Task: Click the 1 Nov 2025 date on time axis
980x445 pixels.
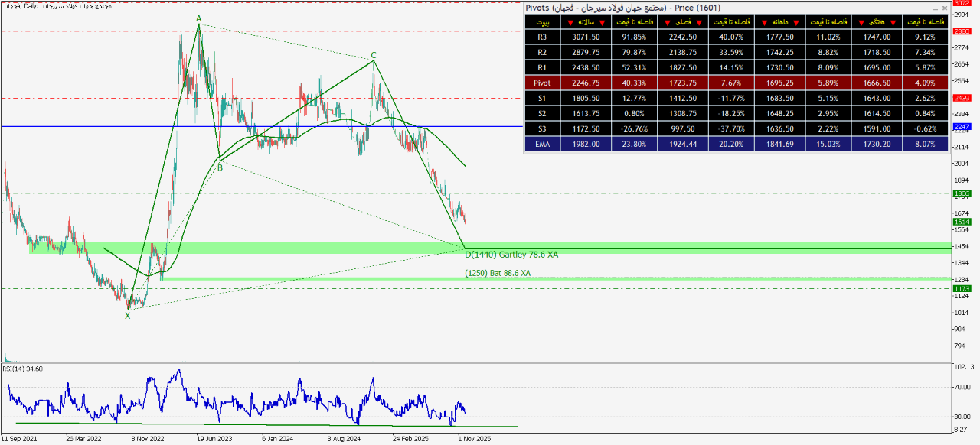Action: click(474, 440)
